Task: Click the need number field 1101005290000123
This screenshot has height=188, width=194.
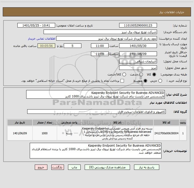Action: (x=138, y=25)
